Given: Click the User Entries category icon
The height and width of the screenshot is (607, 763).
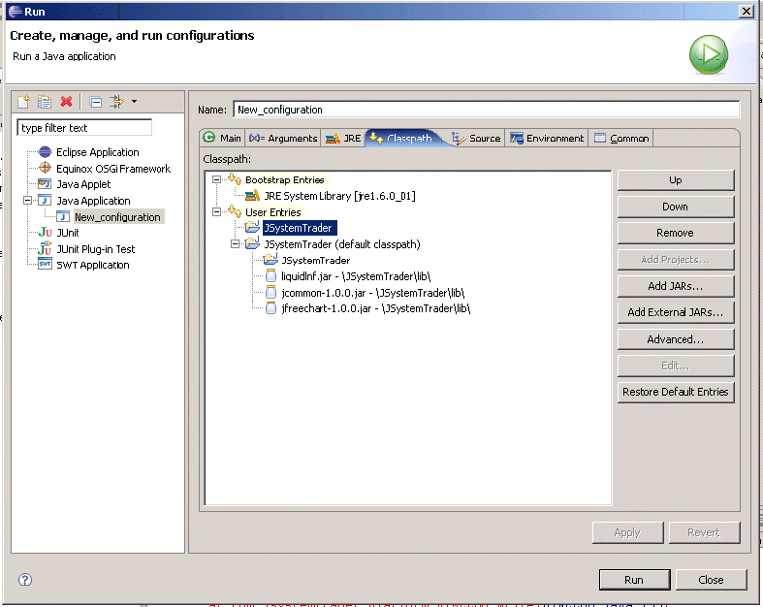Looking at the screenshot, I should pos(235,211).
